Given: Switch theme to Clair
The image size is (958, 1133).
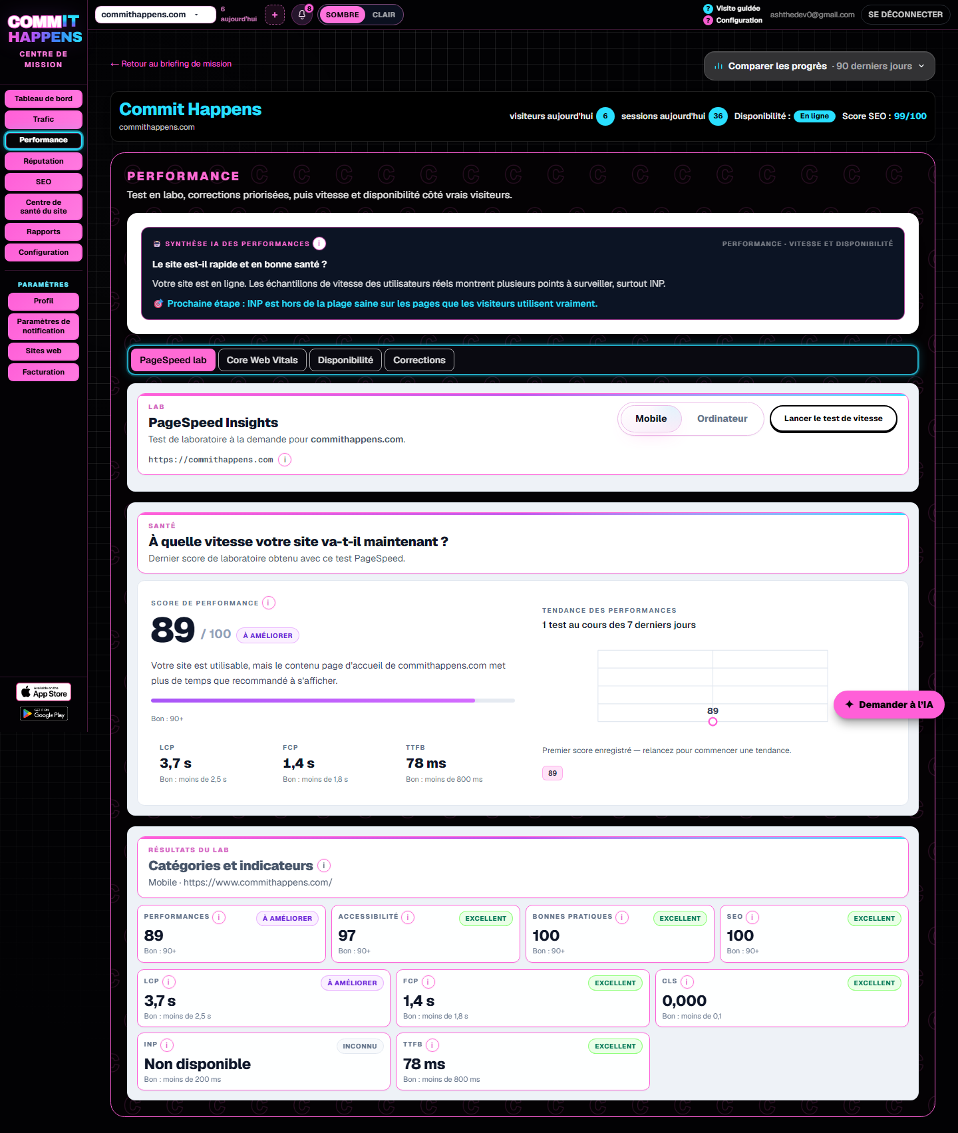Looking at the screenshot, I should point(384,15).
